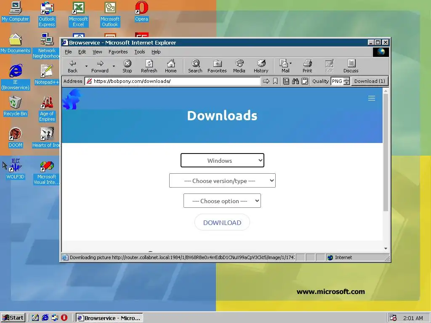Open the Tools menu
This screenshot has width=431, height=323.
click(140, 52)
